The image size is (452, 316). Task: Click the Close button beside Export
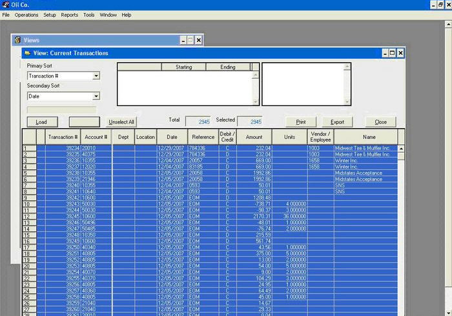point(380,121)
